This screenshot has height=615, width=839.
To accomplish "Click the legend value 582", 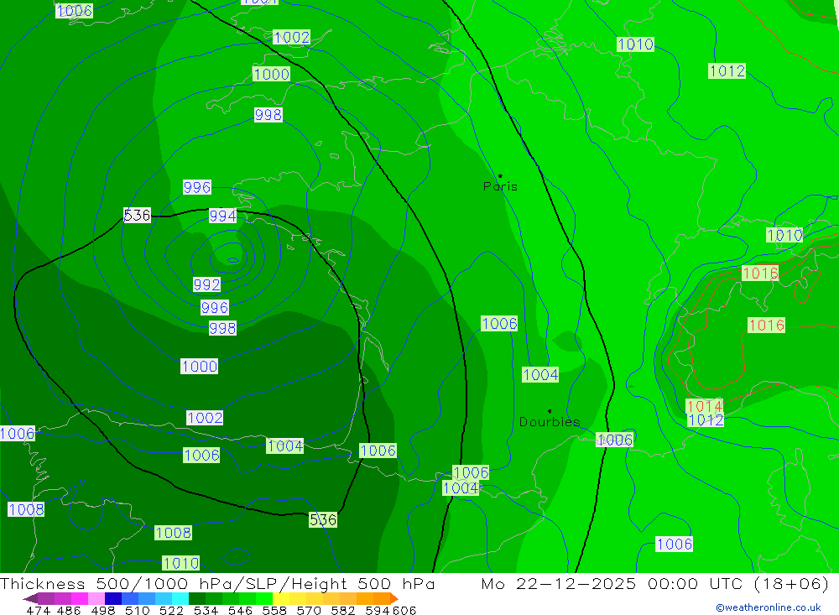I will click(342, 611).
